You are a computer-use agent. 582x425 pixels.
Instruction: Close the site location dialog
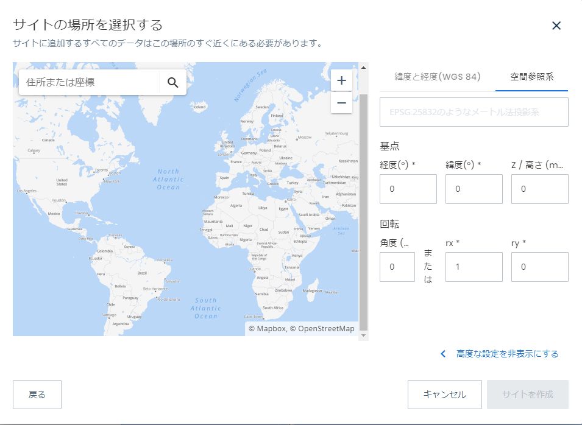coord(556,26)
